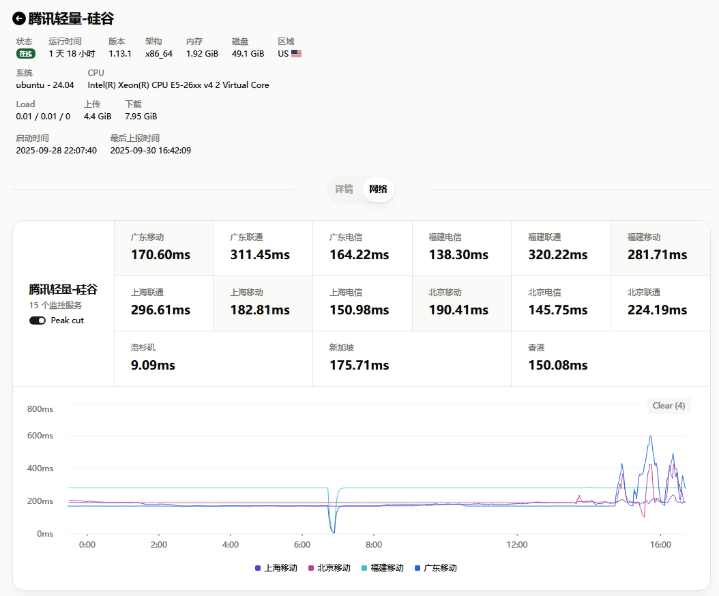Viewport: 719px width, 596px height.
Task: Select the 广东电信 latency card
Action: (362, 248)
